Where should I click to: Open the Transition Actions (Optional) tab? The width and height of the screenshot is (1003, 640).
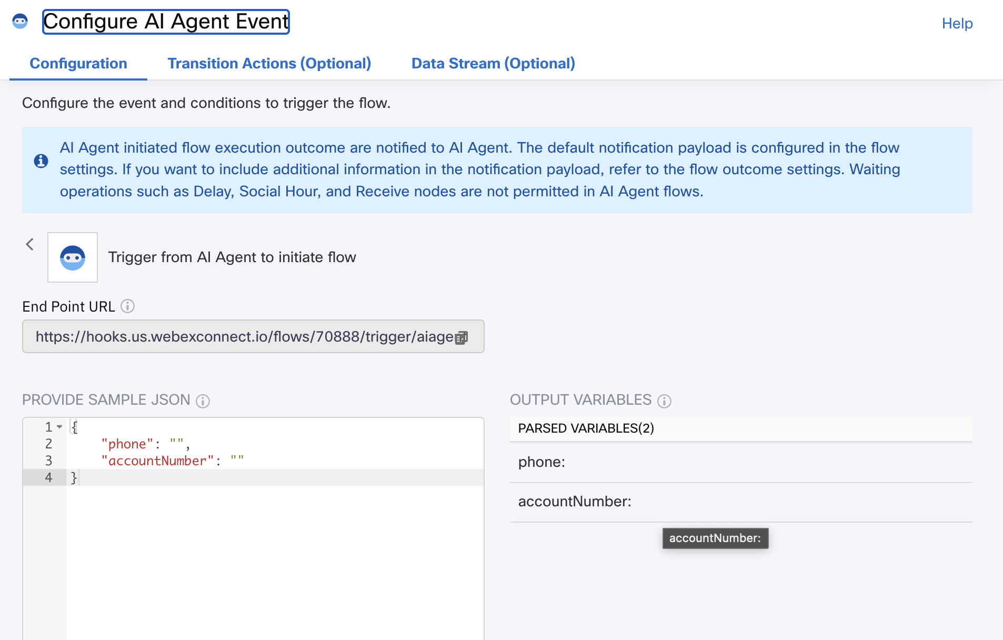(x=269, y=64)
